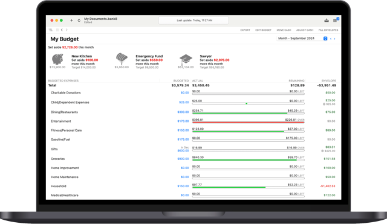The image size is (387, 224).
Task: Click the $300.00 Dining budgeted amount
Action: tap(183, 112)
